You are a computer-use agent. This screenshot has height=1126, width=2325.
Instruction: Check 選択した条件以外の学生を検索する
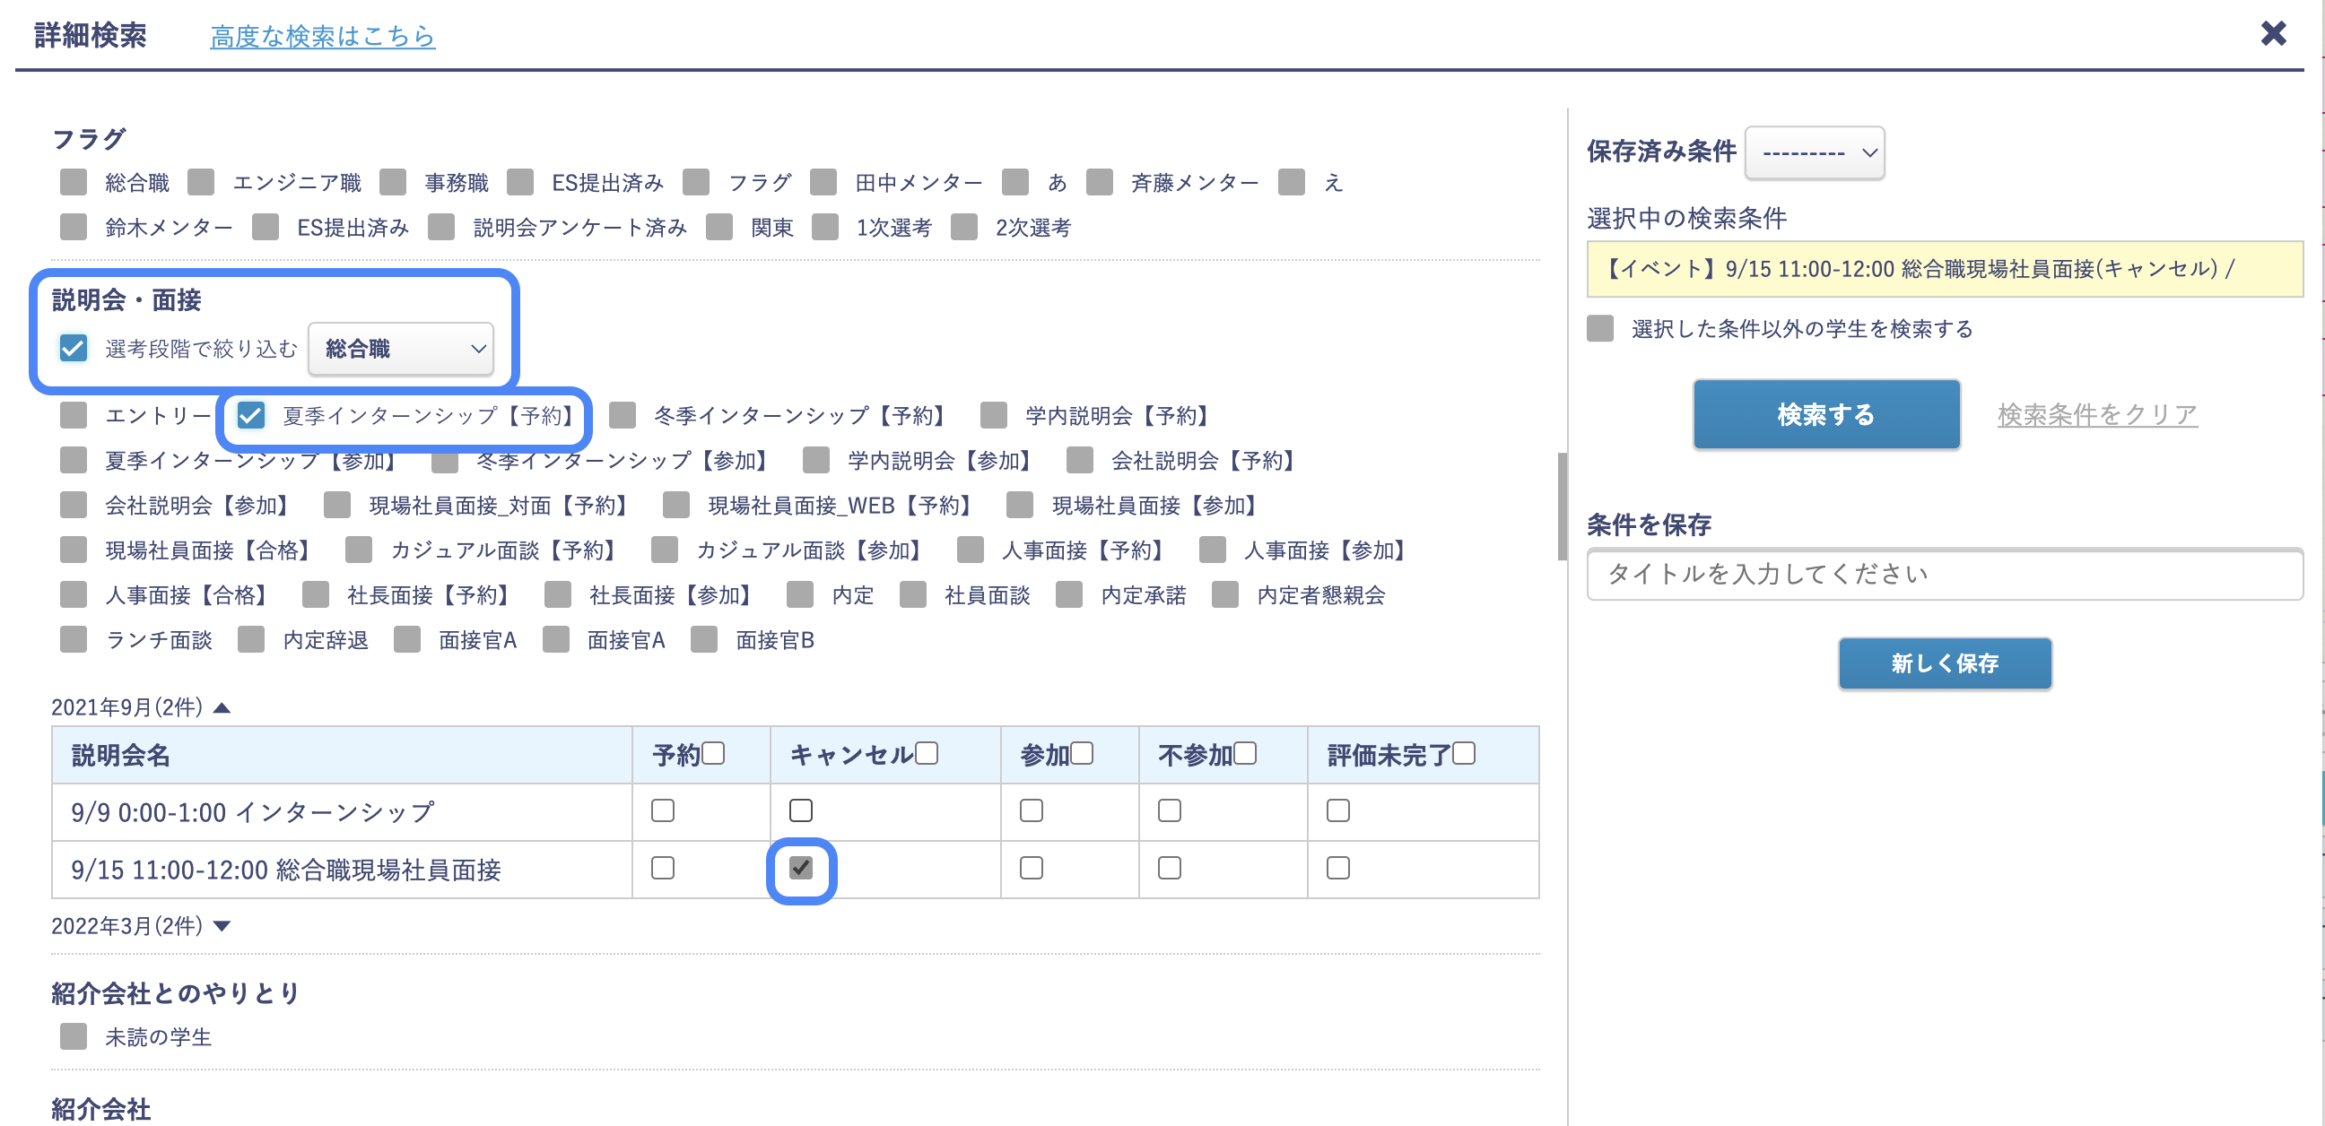(1599, 329)
